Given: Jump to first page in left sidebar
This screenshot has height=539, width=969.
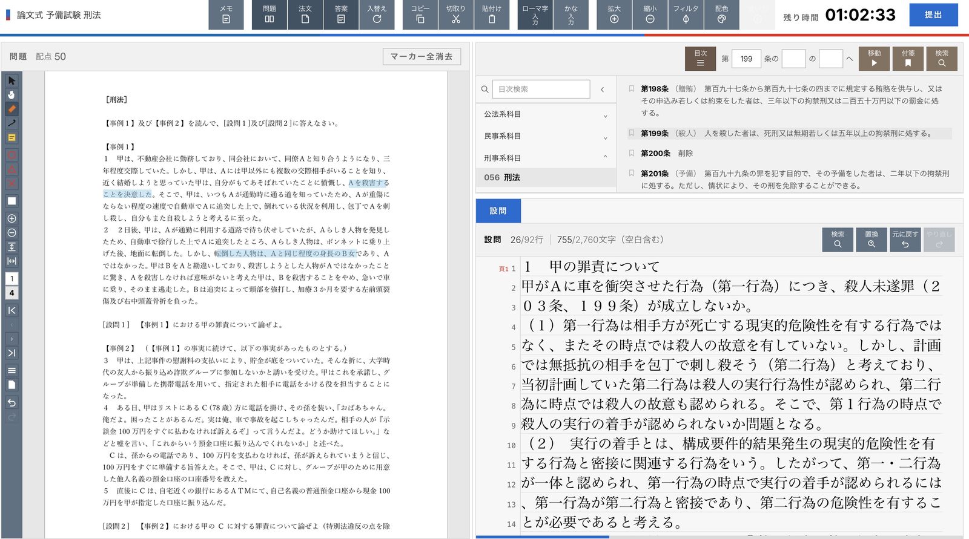Looking at the screenshot, I should [x=12, y=310].
